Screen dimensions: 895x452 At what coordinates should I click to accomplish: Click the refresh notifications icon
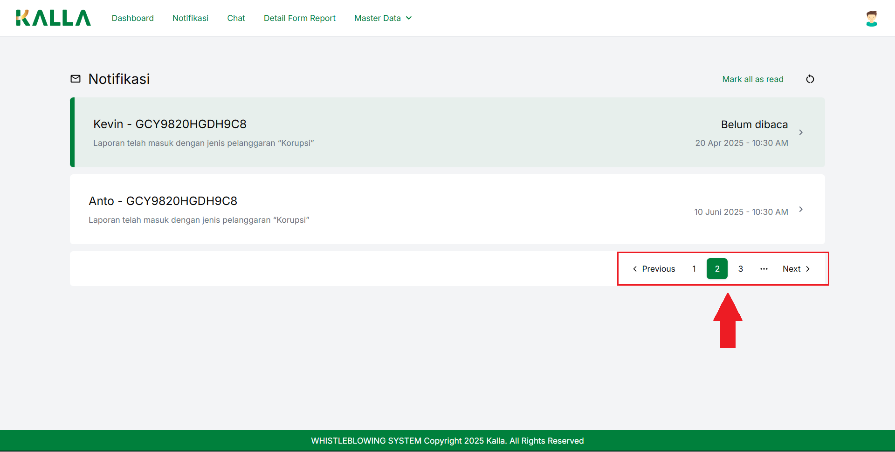click(810, 79)
